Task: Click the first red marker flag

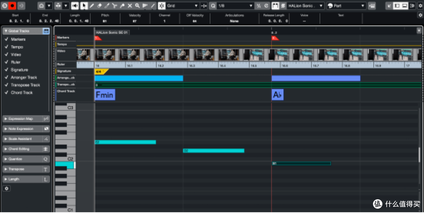Action: [x=98, y=38]
